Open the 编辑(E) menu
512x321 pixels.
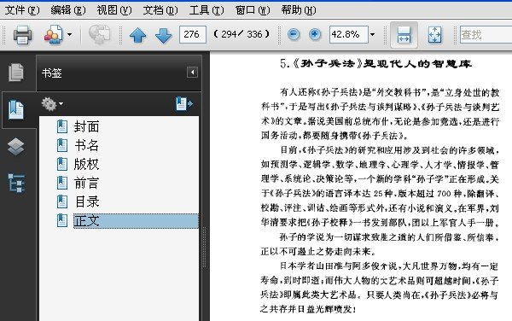(x=68, y=10)
